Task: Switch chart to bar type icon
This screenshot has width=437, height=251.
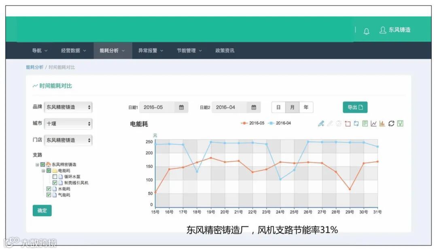Action: click(x=382, y=123)
